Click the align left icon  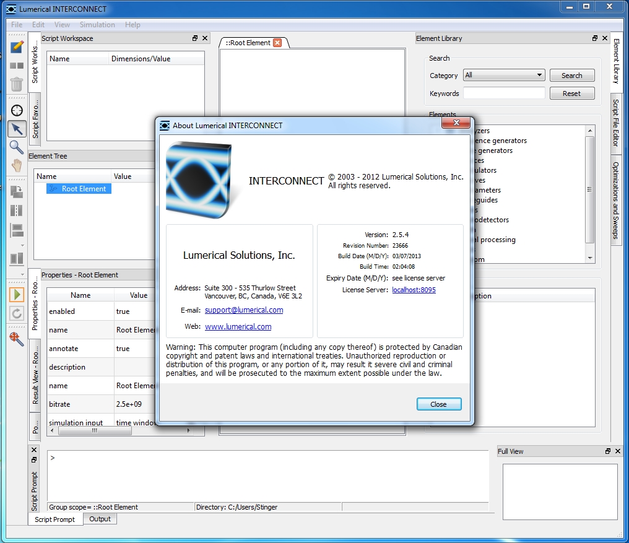coord(17,230)
